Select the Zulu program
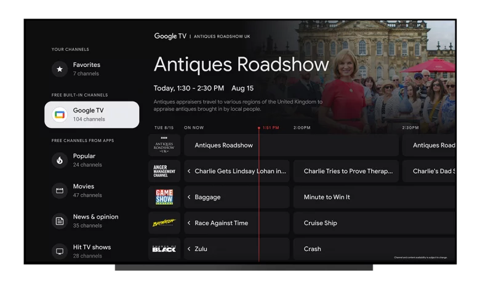Image resolution: width=480 pixels, height=289 pixels. [237, 249]
